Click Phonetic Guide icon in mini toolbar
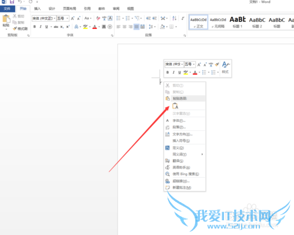The width and height of the screenshot is (294, 235). coord(211,64)
